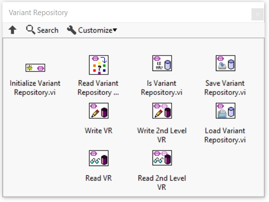269x202 pixels.
Task: Click the Write VR pencil icon
Action: click(x=98, y=110)
